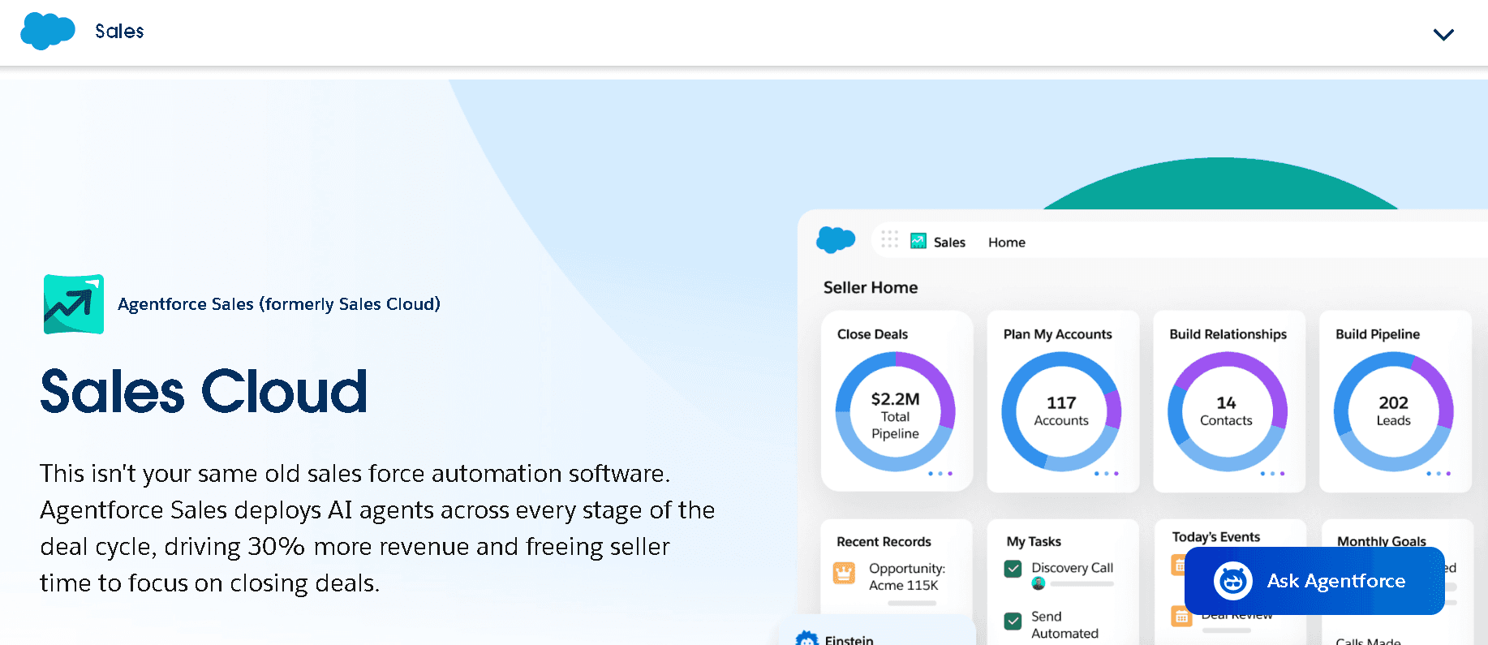Click the Salesforce cloud logo in header
This screenshot has width=1488, height=645.
coord(48,32)
